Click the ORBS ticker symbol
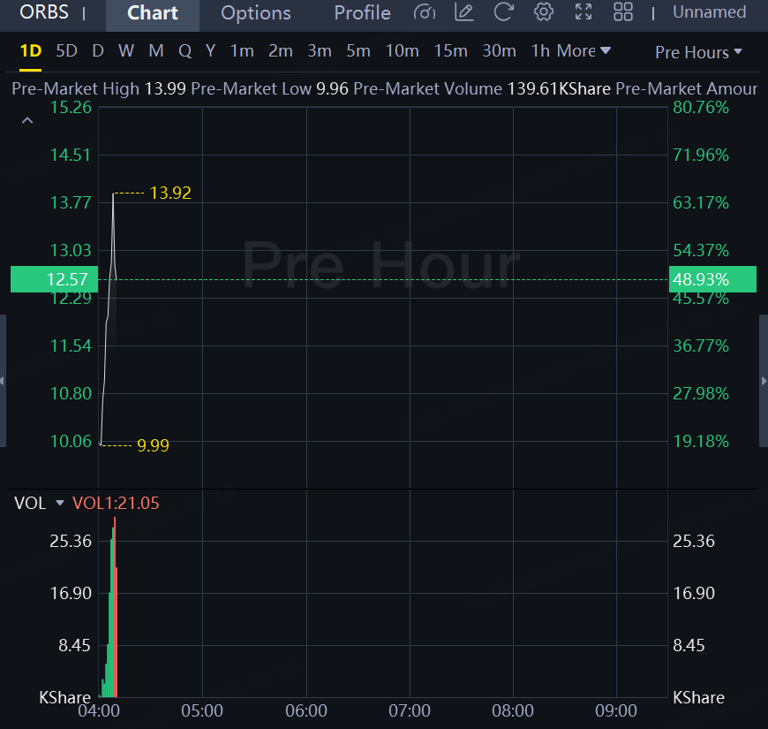The height and width of the screenshot is (729, 768). (44, 12)
